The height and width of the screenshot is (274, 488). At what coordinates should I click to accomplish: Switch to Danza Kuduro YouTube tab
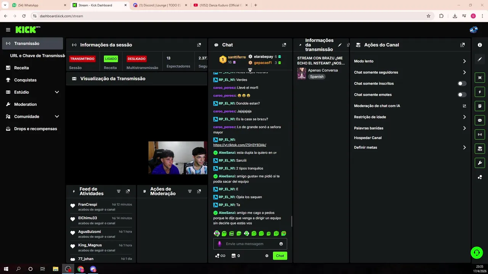[x=220, y=5]
